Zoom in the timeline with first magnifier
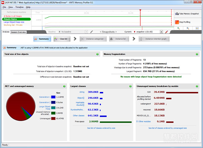The image size is (203, 148). (x=178, y=28)
